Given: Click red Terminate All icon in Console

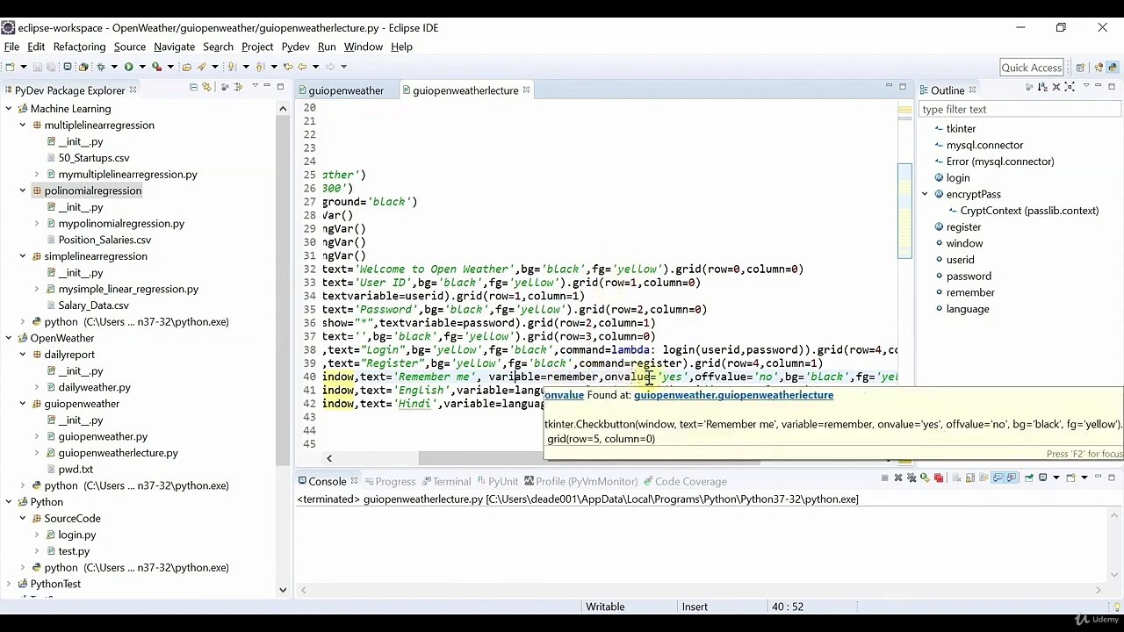Looking at the screenshot, I should coord(939,478).
